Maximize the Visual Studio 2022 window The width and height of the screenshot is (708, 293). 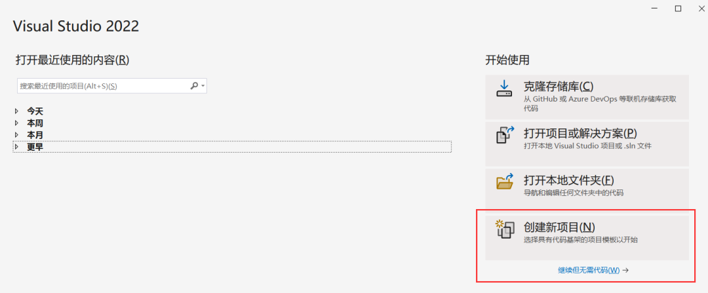[x=678, y=9]
